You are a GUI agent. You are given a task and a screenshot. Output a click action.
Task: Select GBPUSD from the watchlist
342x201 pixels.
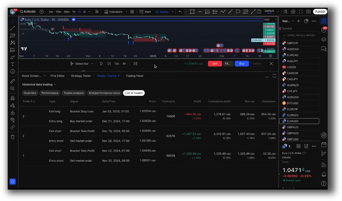click(292, 139)
